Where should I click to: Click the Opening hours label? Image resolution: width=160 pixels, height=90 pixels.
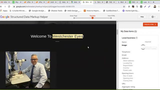tap(128, 73)
